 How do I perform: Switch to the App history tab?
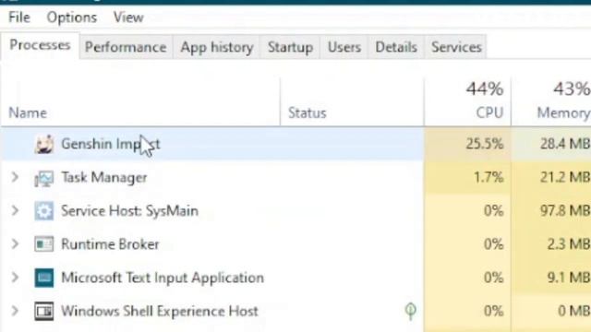click(x=216, y=47)
